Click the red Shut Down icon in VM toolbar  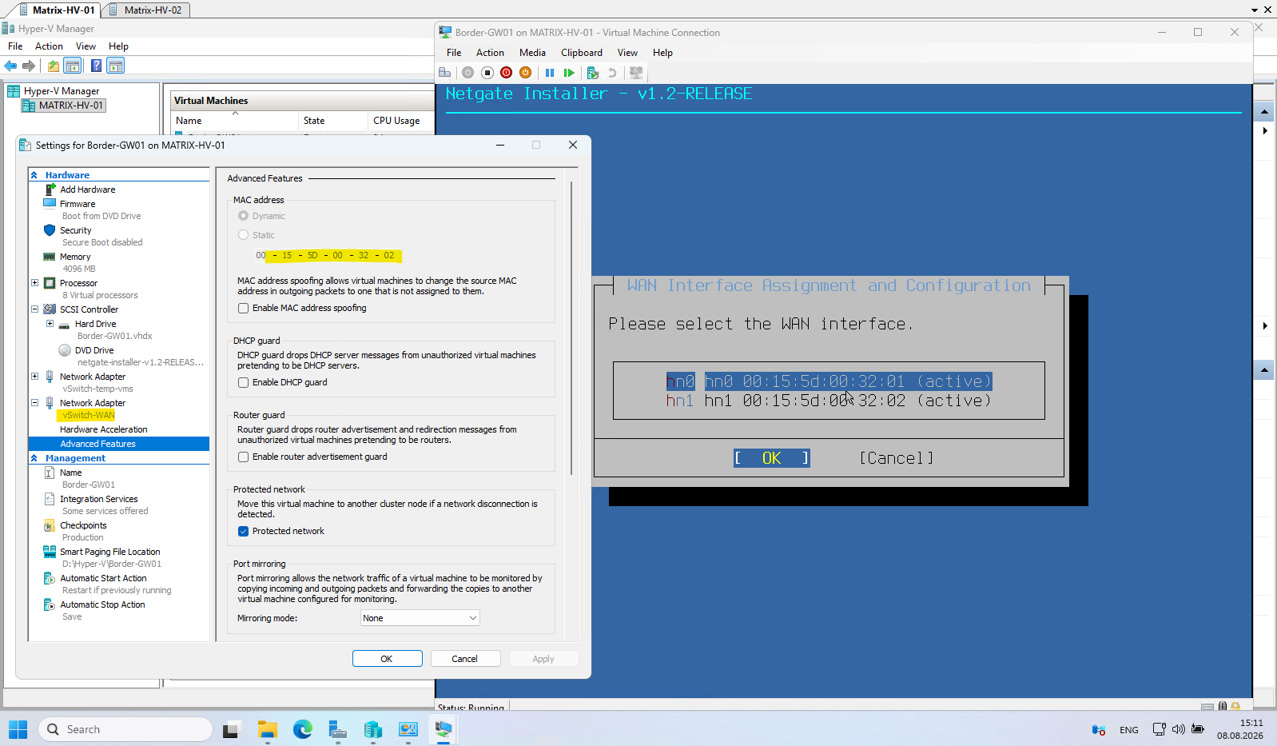tap(506, 73)
